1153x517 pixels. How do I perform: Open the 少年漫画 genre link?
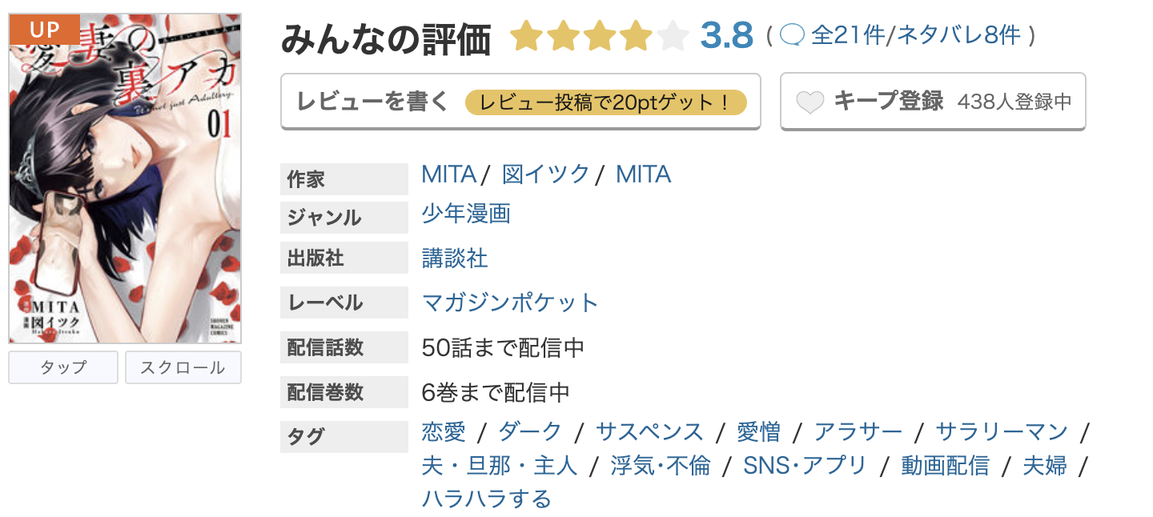[x=466, y=214]
